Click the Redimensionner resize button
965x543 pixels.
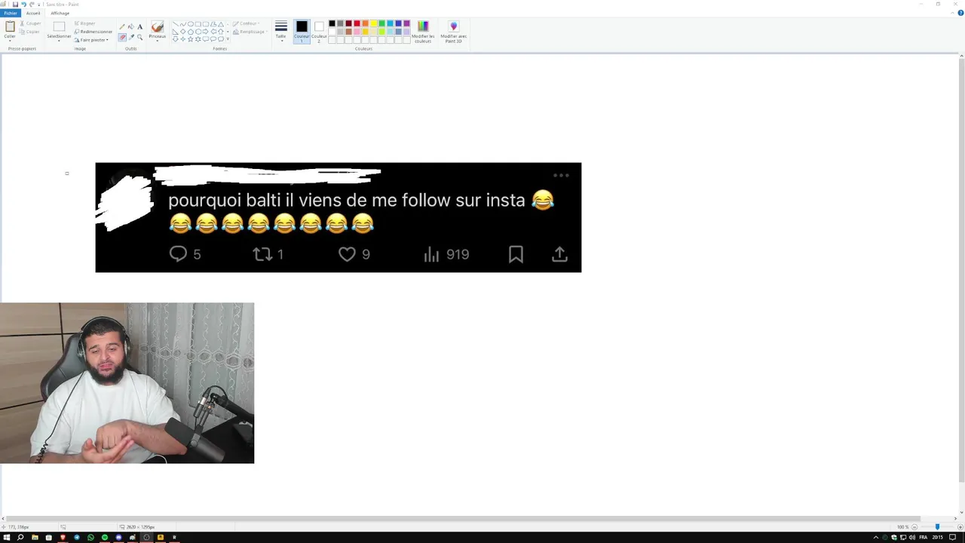pyautogui.click(x=93, y=32)
